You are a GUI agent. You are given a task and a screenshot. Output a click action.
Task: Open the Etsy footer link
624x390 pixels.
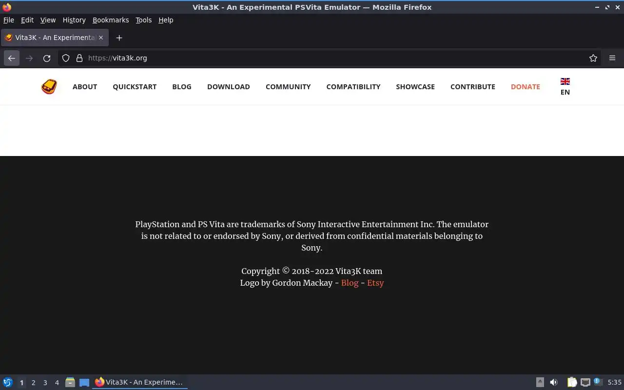click(375, 283)
